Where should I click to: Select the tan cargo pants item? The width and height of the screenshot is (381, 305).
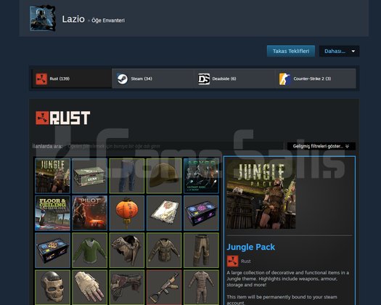201,251
